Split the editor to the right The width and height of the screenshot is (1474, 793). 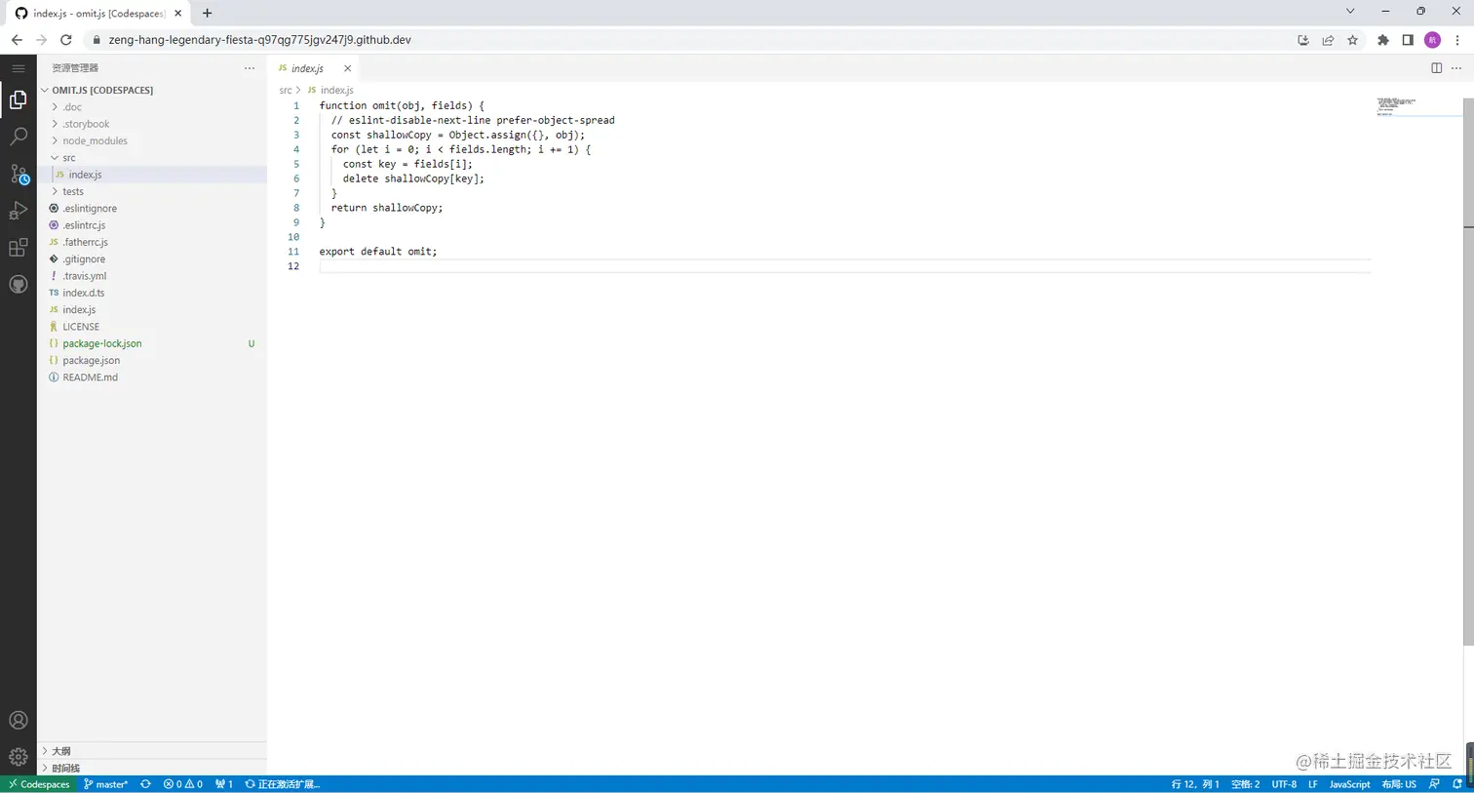pyautogui.click(x=1436, y=68)
